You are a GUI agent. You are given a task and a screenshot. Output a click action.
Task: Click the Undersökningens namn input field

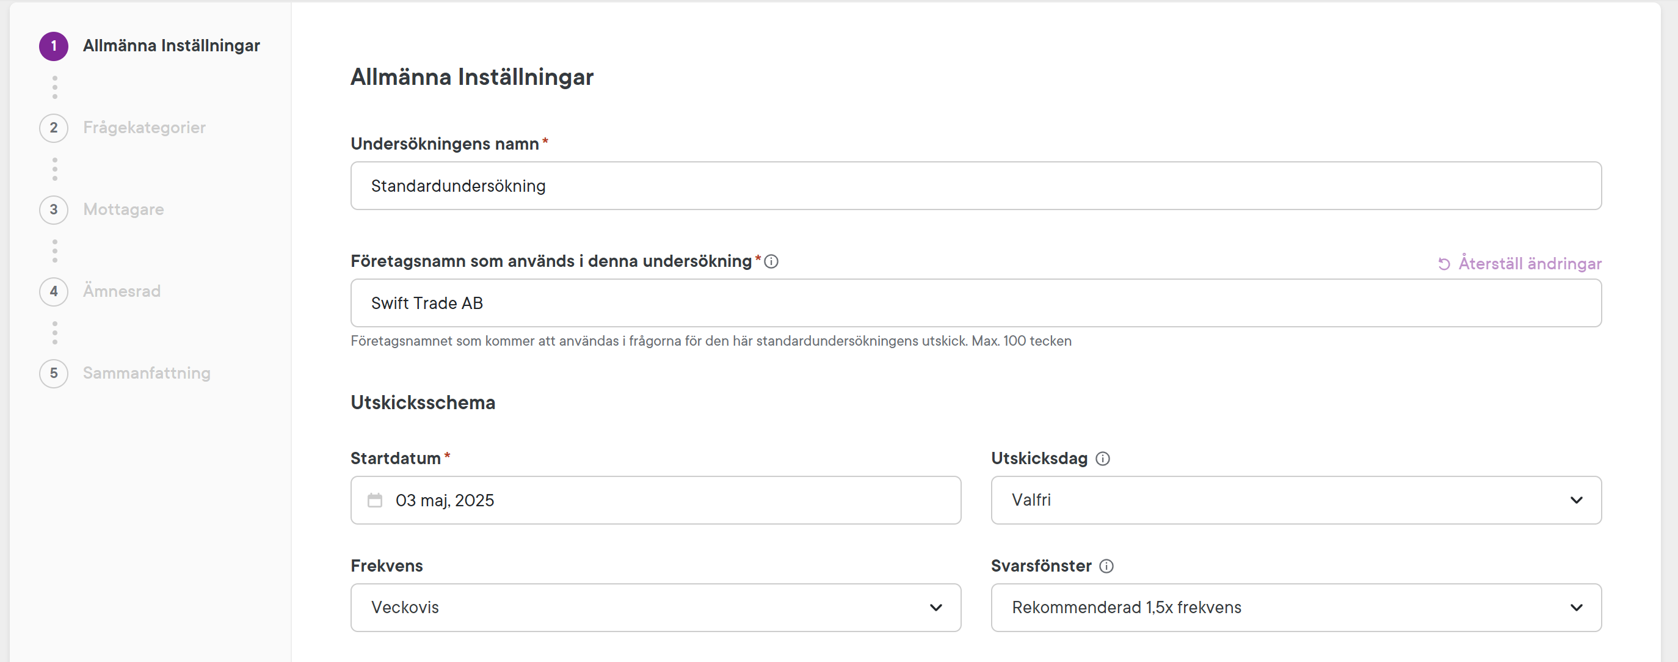coord(976,186)
